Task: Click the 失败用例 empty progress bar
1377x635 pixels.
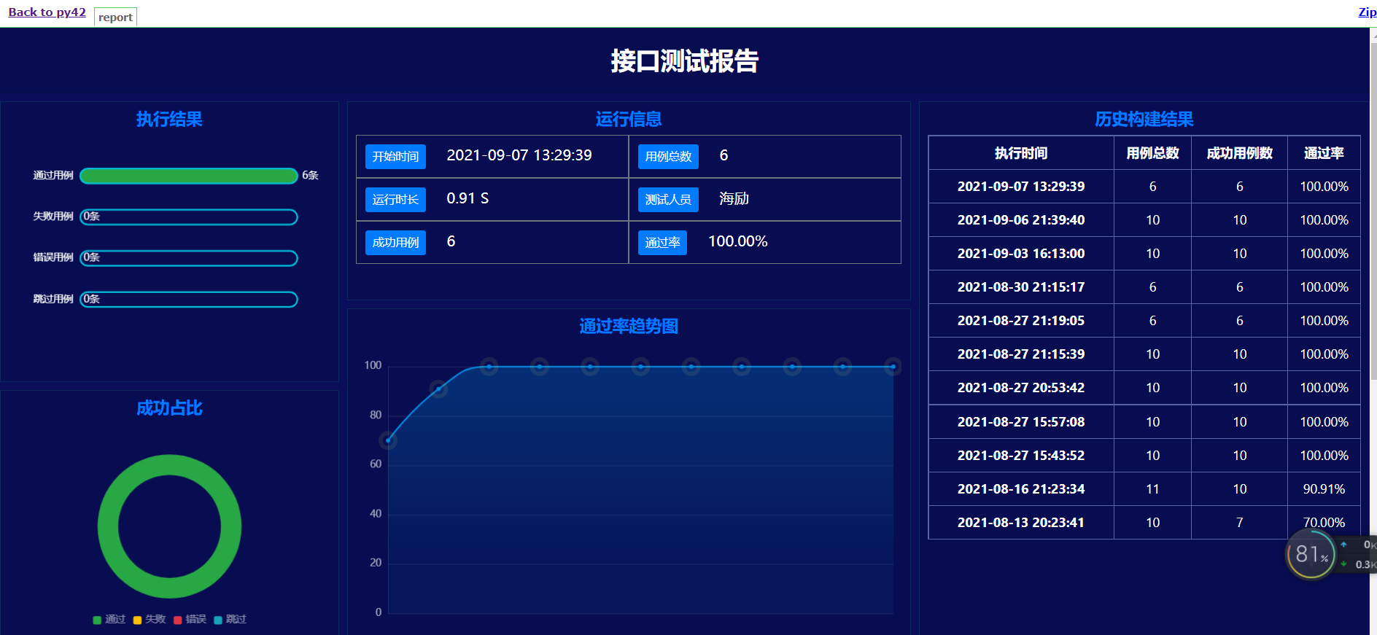Action: [x=188, y=217]
